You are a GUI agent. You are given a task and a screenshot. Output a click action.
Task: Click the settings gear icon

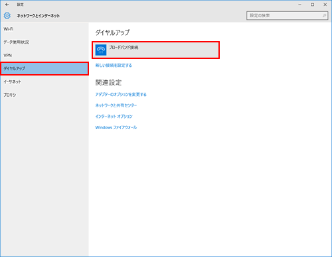pyautogui.click(x=7, y=16)
